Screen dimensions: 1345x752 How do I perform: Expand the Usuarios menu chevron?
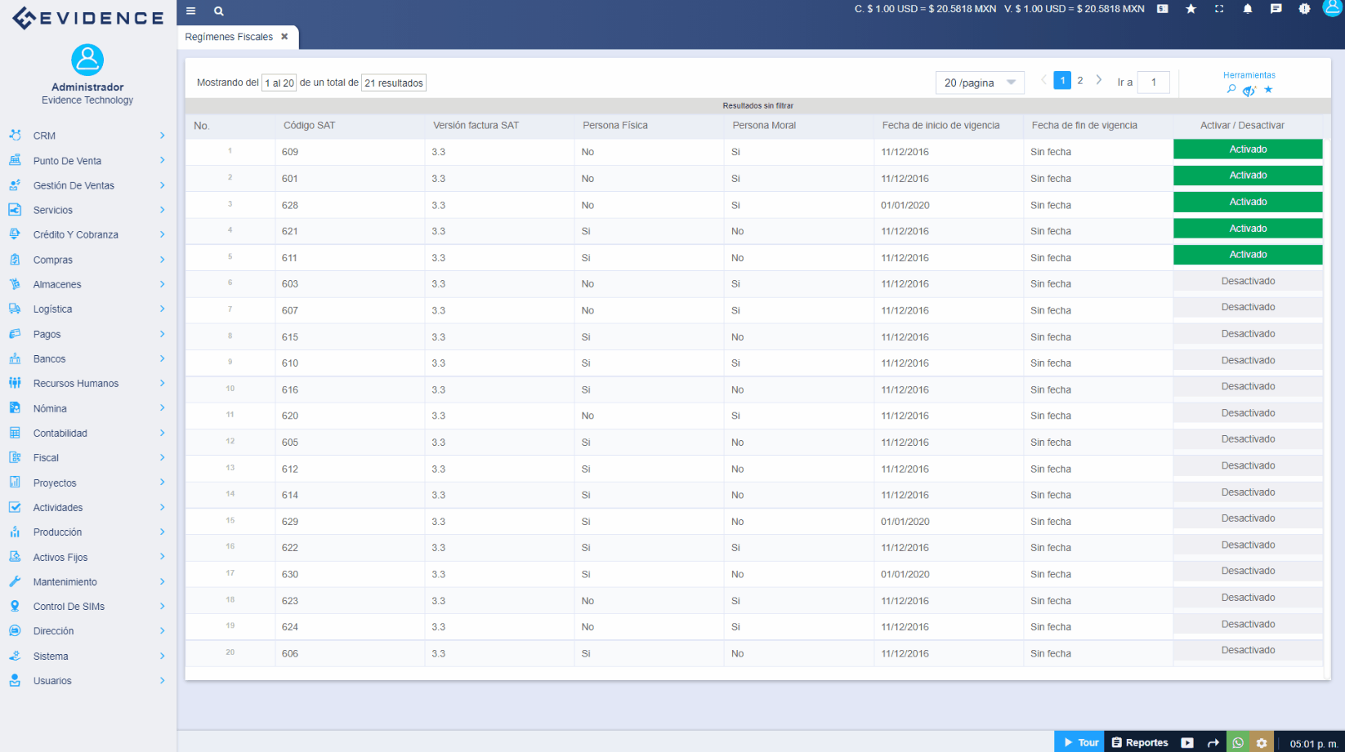point(163,680)
